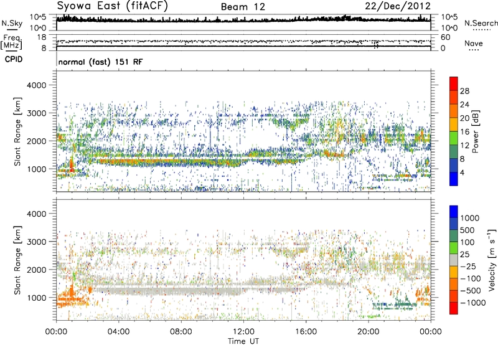The image size is (498, 345).
Task: Click the 08:00 time tick label
Action: click(x=181, y=332)
